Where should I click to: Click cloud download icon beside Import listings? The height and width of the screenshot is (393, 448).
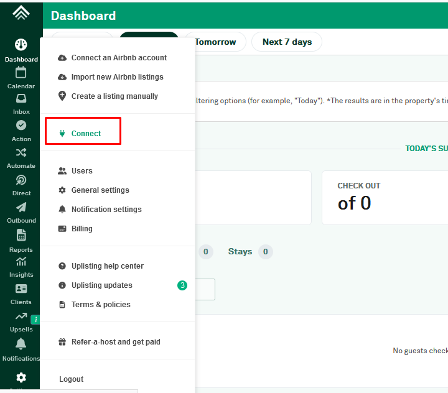tap(62, 77)
